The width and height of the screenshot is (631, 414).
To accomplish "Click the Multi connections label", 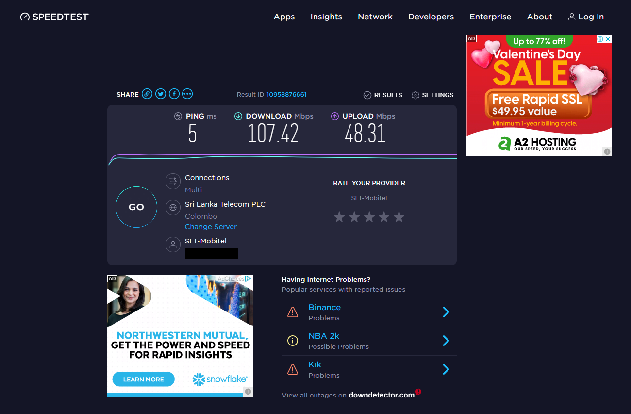I will 193,190.
